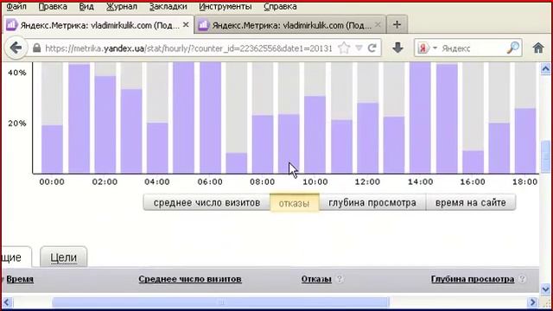Click the 18:00 axis label

tap(524, 182)
